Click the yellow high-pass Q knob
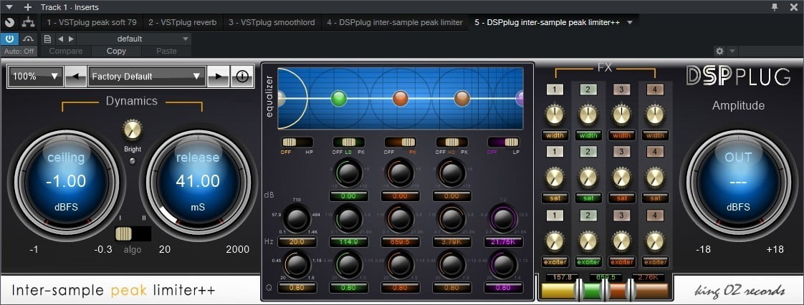The height and width of the screenshot is (305, 804). [x=297, y=265]
